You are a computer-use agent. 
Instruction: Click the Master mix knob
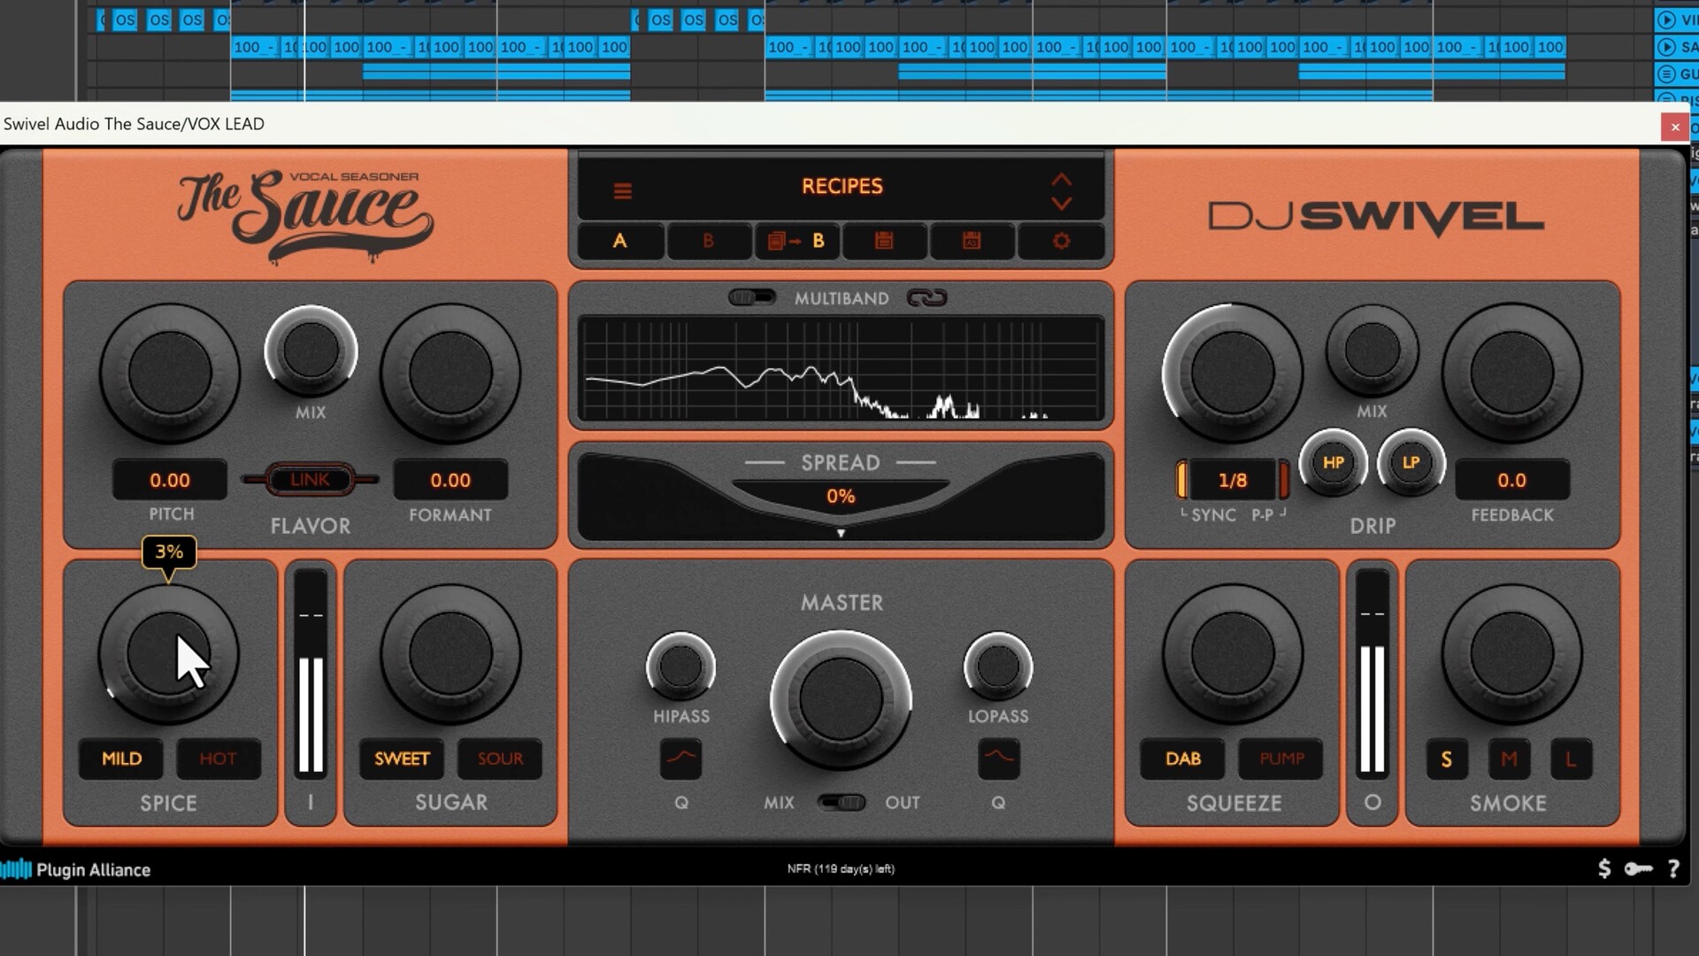(x=841, y=699)
